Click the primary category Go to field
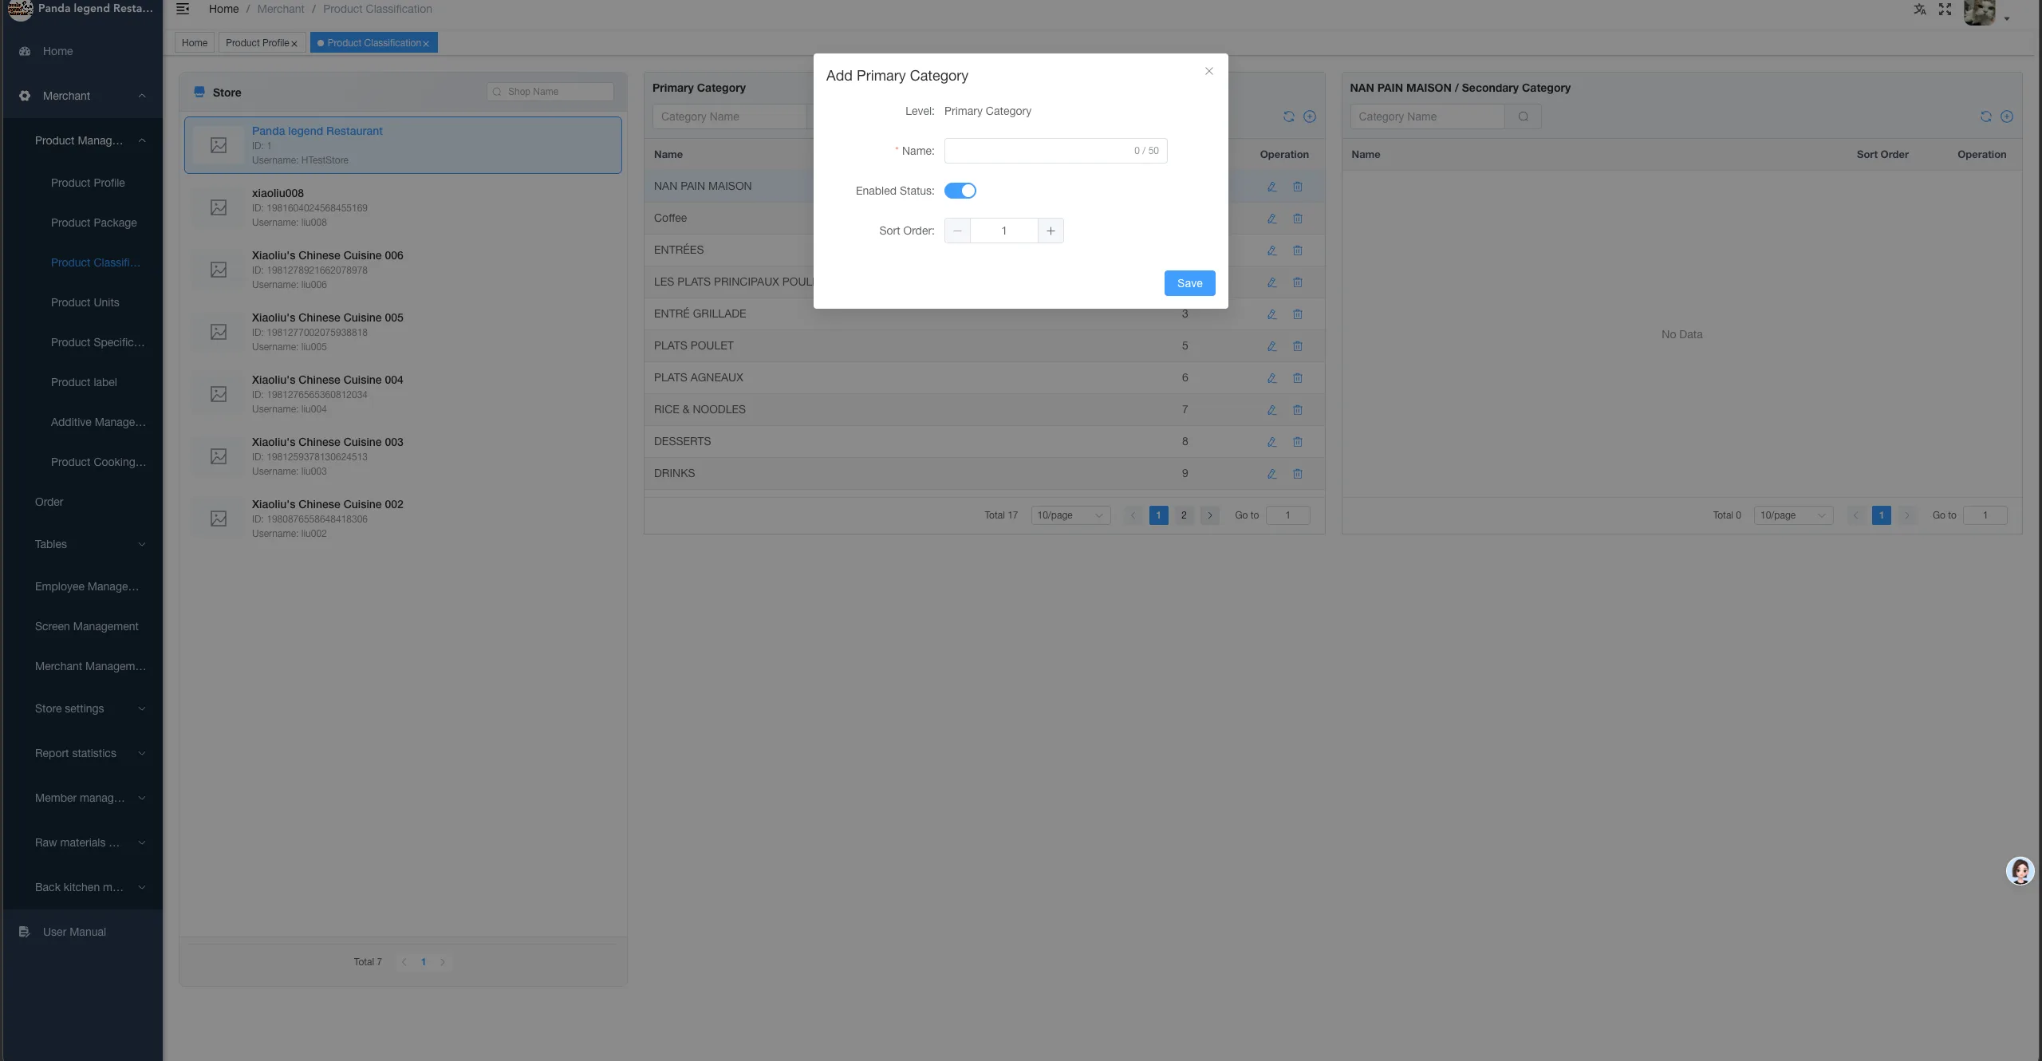 point(1287,515)
